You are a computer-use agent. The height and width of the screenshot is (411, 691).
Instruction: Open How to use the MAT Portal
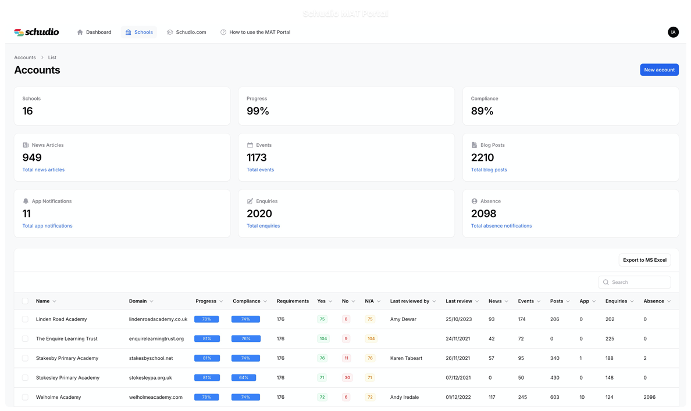[x=255, y=33]
